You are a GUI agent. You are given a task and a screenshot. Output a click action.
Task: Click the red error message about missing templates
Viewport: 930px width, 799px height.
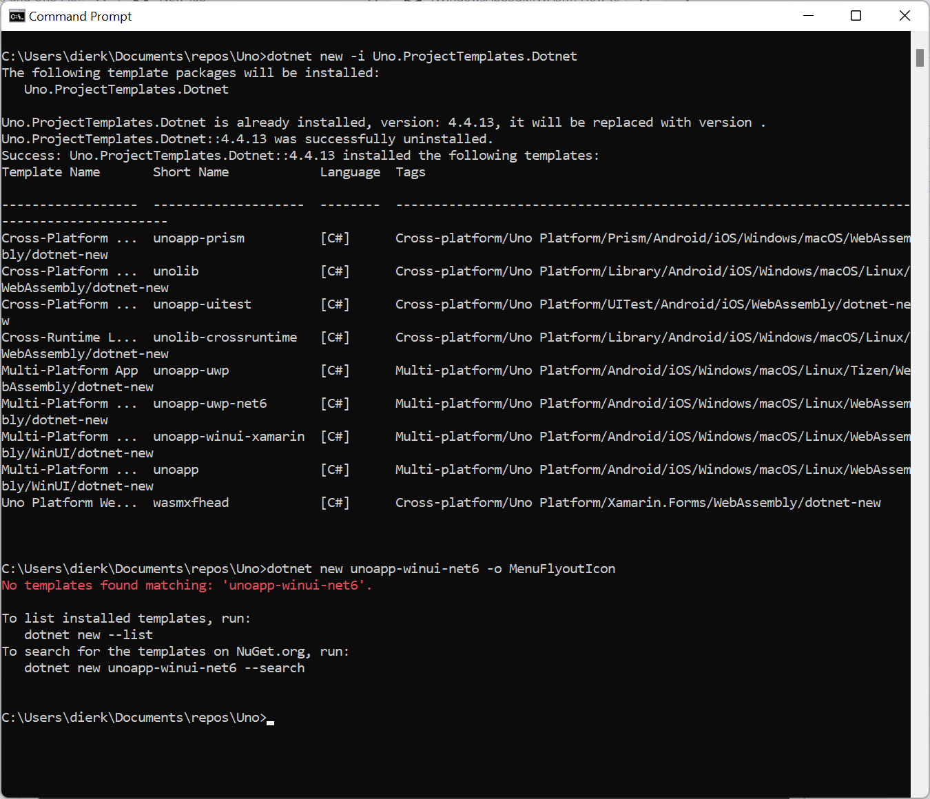click(x=186, y=585)
